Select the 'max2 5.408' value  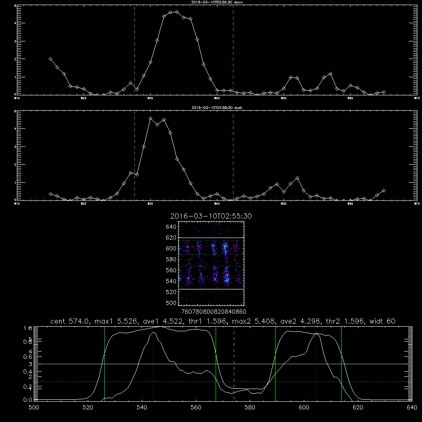click(x=254, y=321)
